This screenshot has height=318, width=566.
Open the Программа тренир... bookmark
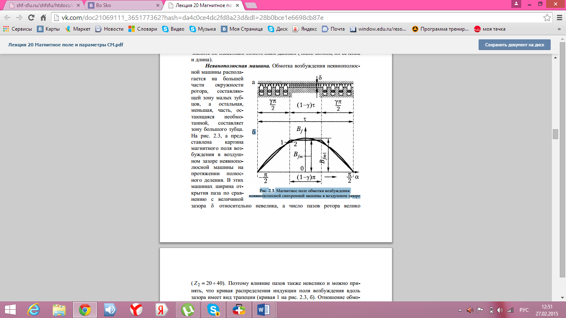click(440, 29)
